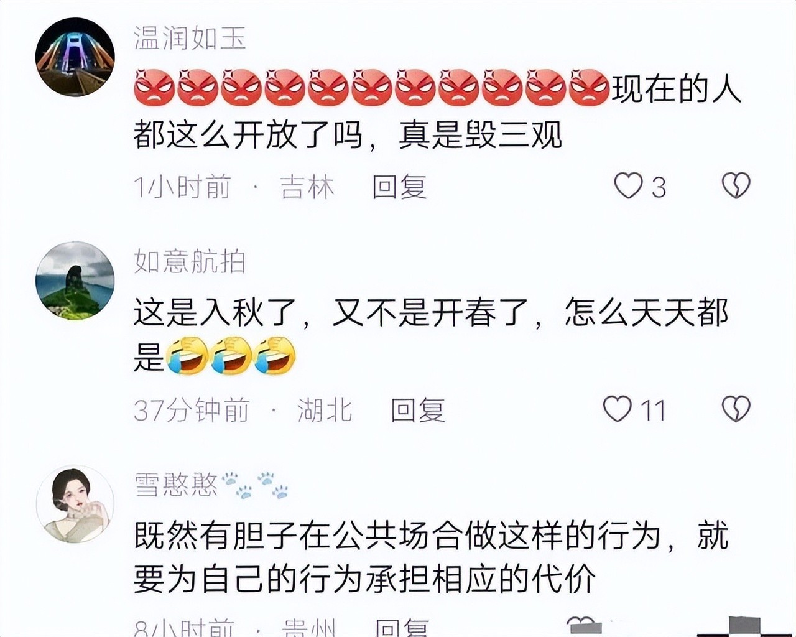Select comment about 公共场合 behavior
The width and height of the screenshot is (796, 637).
(x=431, y=557)
